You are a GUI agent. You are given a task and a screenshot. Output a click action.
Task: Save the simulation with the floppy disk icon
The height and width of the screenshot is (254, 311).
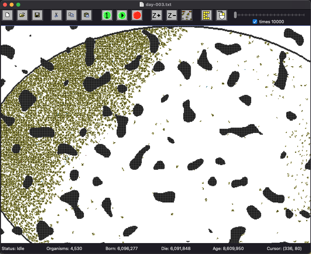(x=37, y=15)
